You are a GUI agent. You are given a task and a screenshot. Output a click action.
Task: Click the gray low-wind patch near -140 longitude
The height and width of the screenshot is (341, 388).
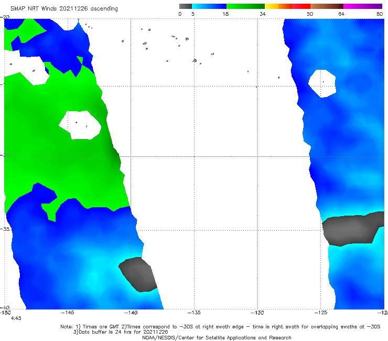pos(138,274)
